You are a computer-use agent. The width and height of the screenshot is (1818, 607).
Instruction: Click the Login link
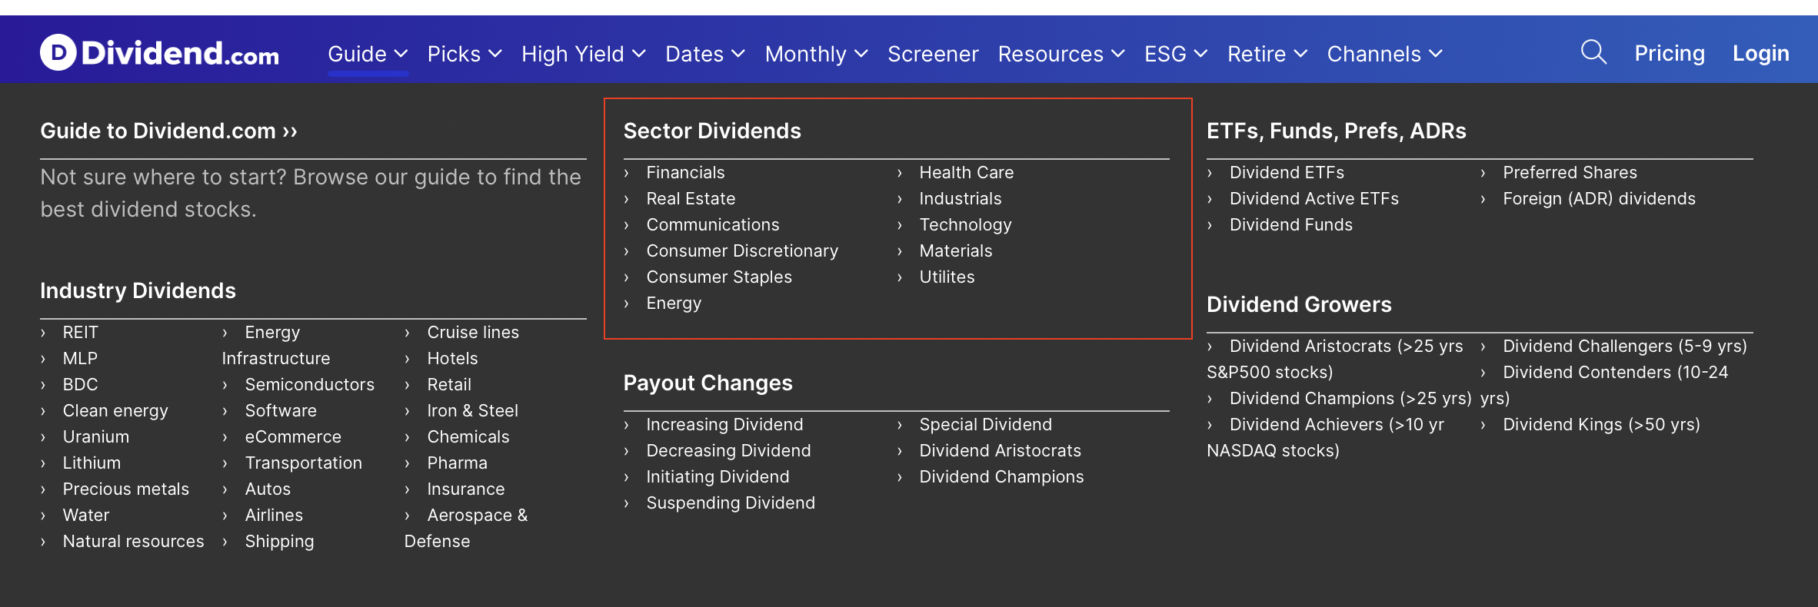point(1761,53)
